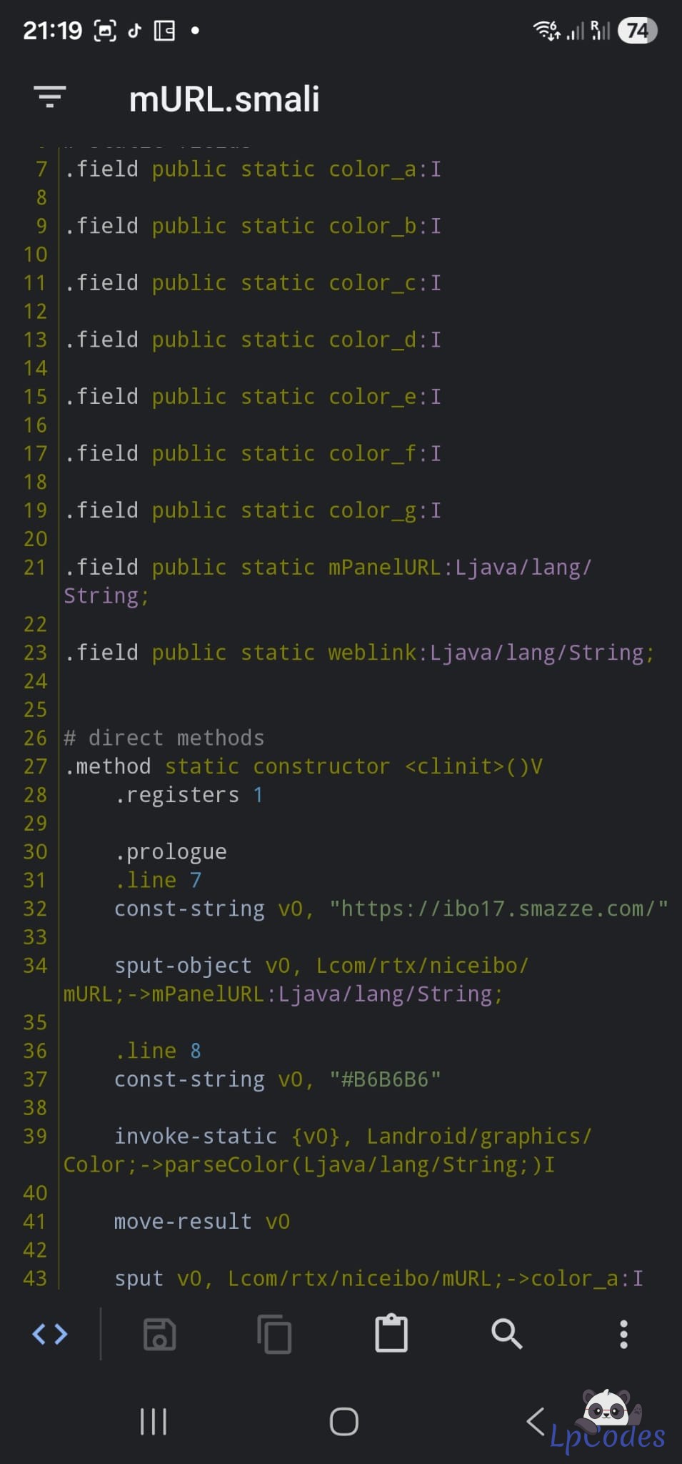Open search with the magnifier icon

click(x=507, y=1334)
